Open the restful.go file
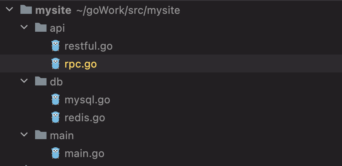The image size is (342, 166). coord(88,46)
